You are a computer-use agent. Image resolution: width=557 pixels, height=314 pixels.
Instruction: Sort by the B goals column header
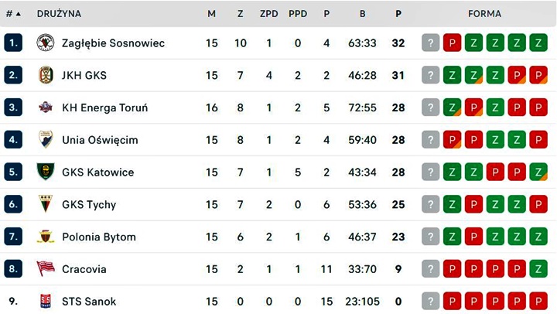point(362,14)
